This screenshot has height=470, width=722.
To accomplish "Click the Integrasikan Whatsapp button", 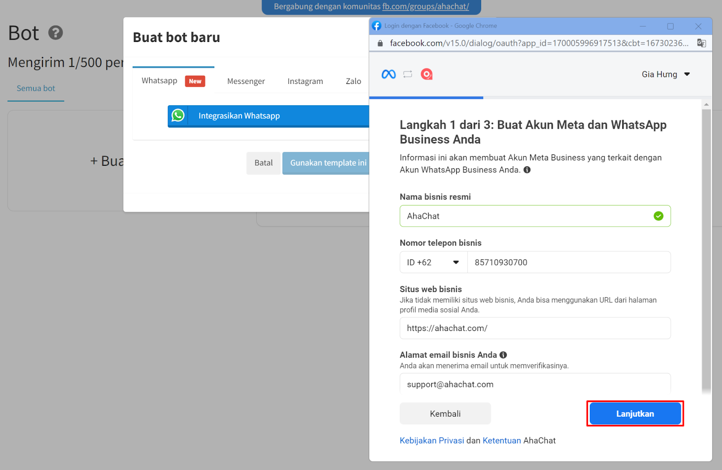I will pos(268,116).
